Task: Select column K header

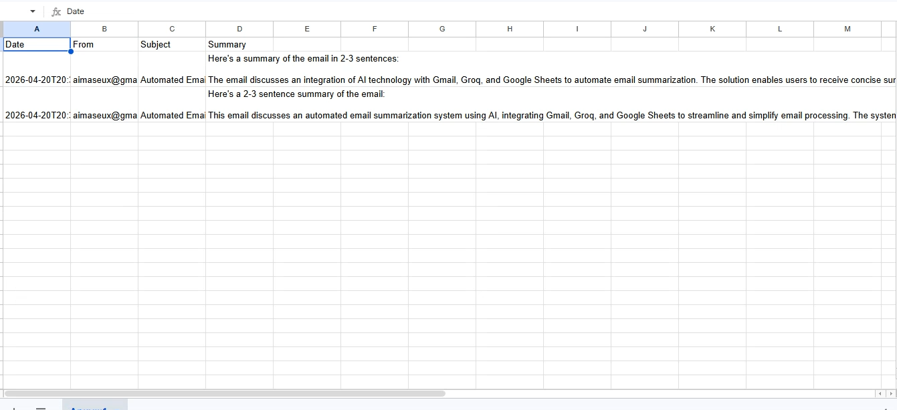Action: point(712,29)
